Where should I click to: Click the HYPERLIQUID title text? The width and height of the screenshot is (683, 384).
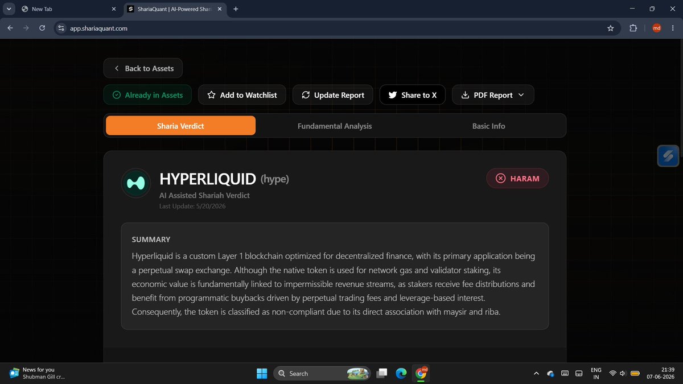coord(208,179)
